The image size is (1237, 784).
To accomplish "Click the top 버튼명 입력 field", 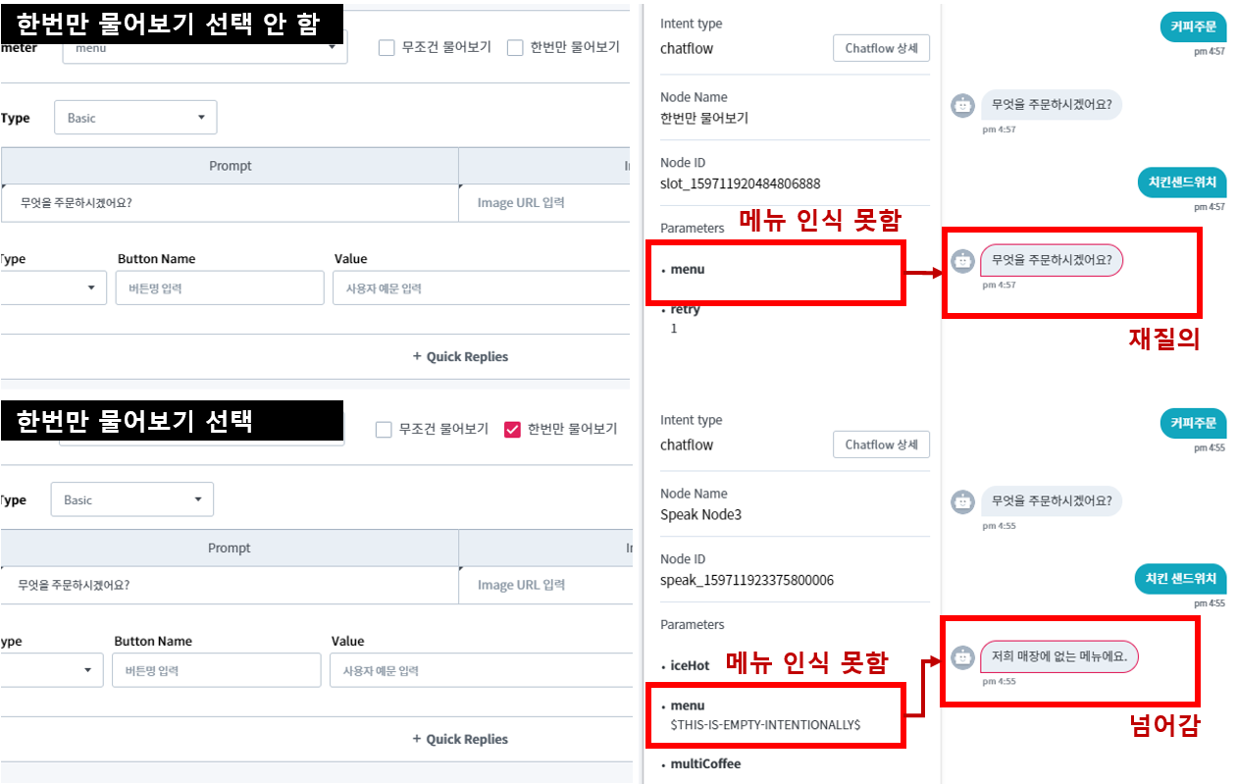I will (x=221, y=287).
